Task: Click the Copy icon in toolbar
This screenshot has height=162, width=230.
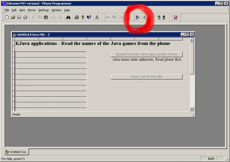Action: click(x=40, y=18)
